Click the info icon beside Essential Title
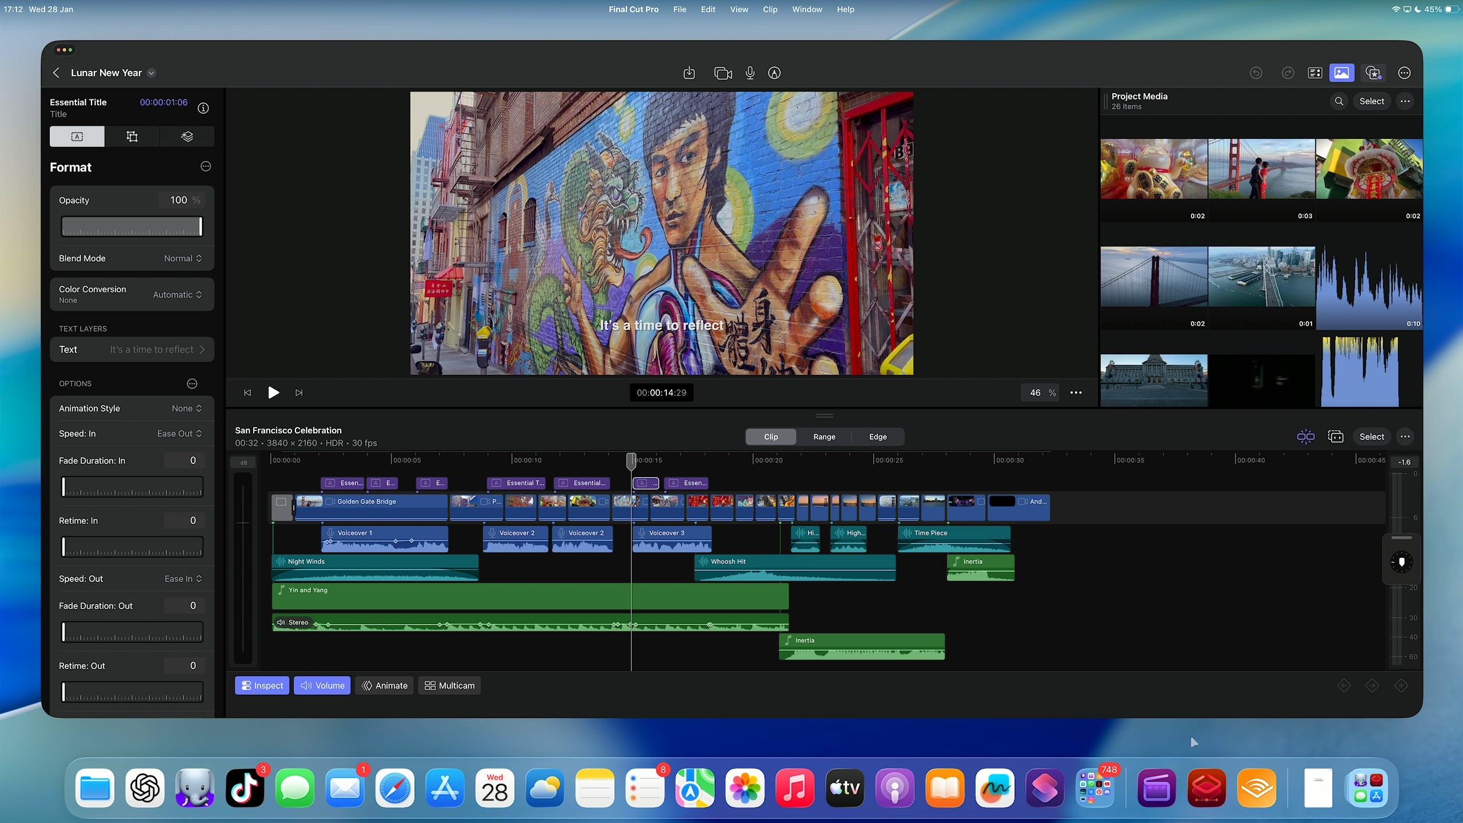Screen dimensions: 1463x823 click(203, 108)
